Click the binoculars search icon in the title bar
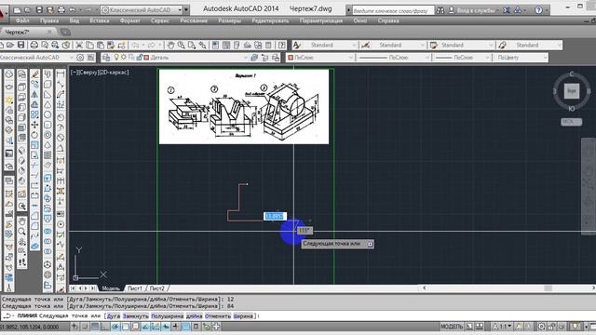Image resolution: width=596 pixels, height=335 pixels. click(x=440, y=10)
